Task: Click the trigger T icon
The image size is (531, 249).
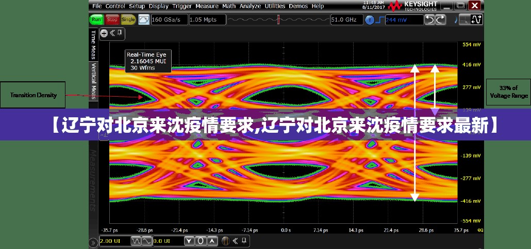Action: pos(370,20)
